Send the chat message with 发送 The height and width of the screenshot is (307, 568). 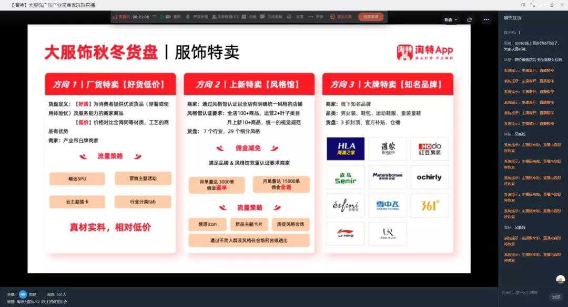pyautogui.click(x=556, y=297)
